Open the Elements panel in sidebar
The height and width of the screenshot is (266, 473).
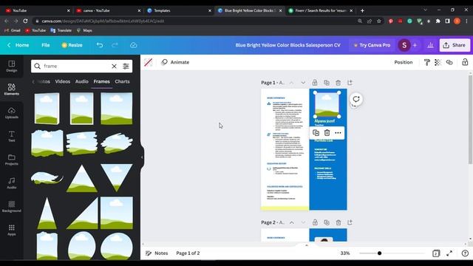12,89
